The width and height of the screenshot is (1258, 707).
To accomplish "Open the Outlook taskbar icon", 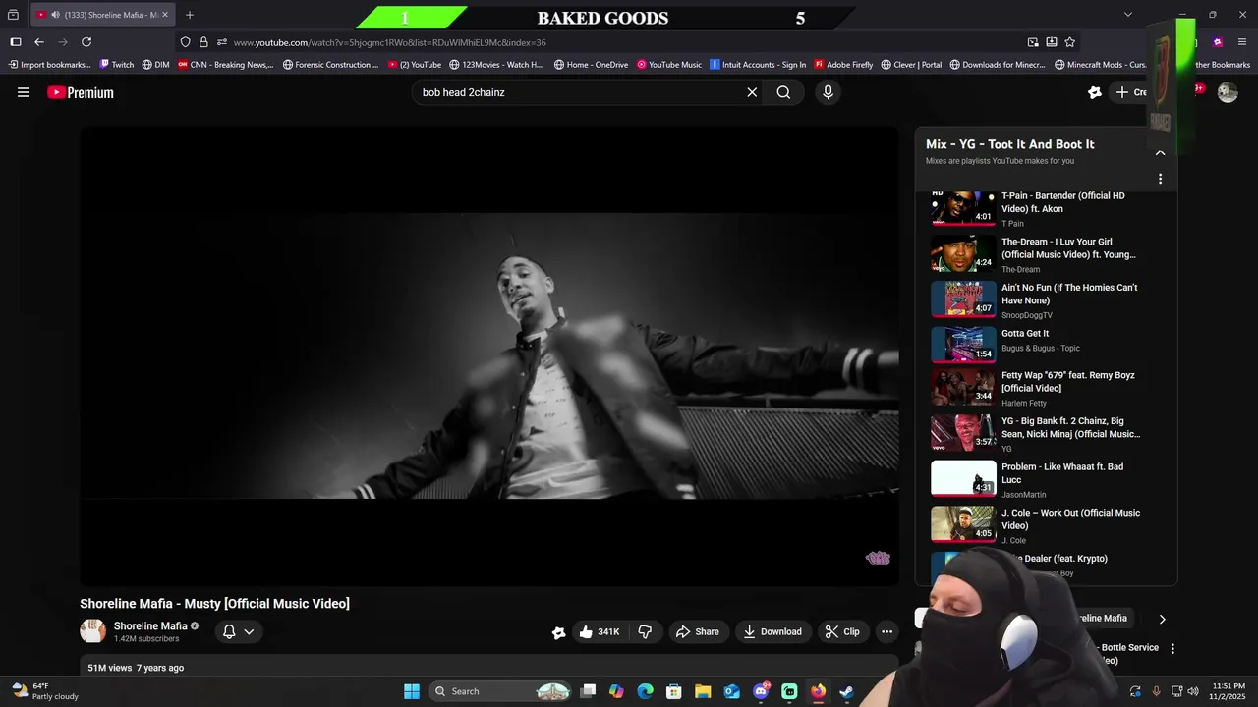I will (732, 691).
